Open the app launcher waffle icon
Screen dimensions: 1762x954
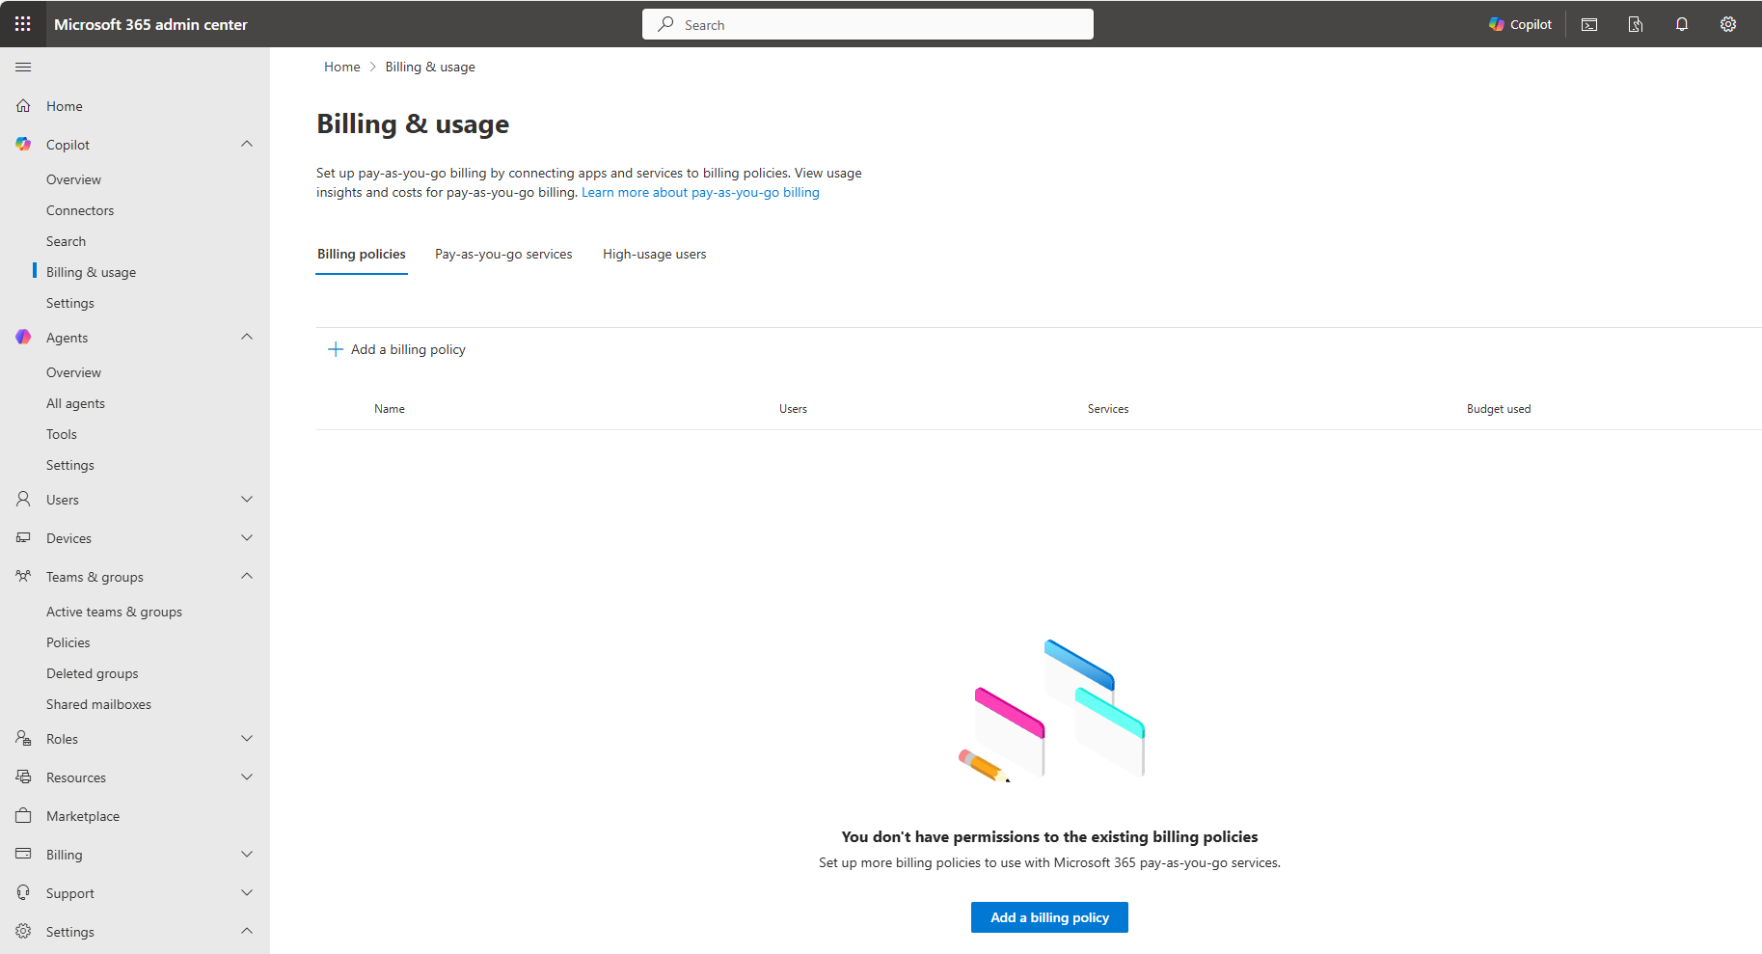(23, 24)
